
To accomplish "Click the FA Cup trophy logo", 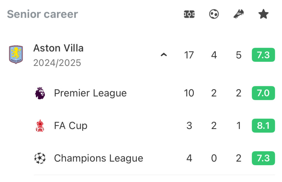I will coord(40,126).
